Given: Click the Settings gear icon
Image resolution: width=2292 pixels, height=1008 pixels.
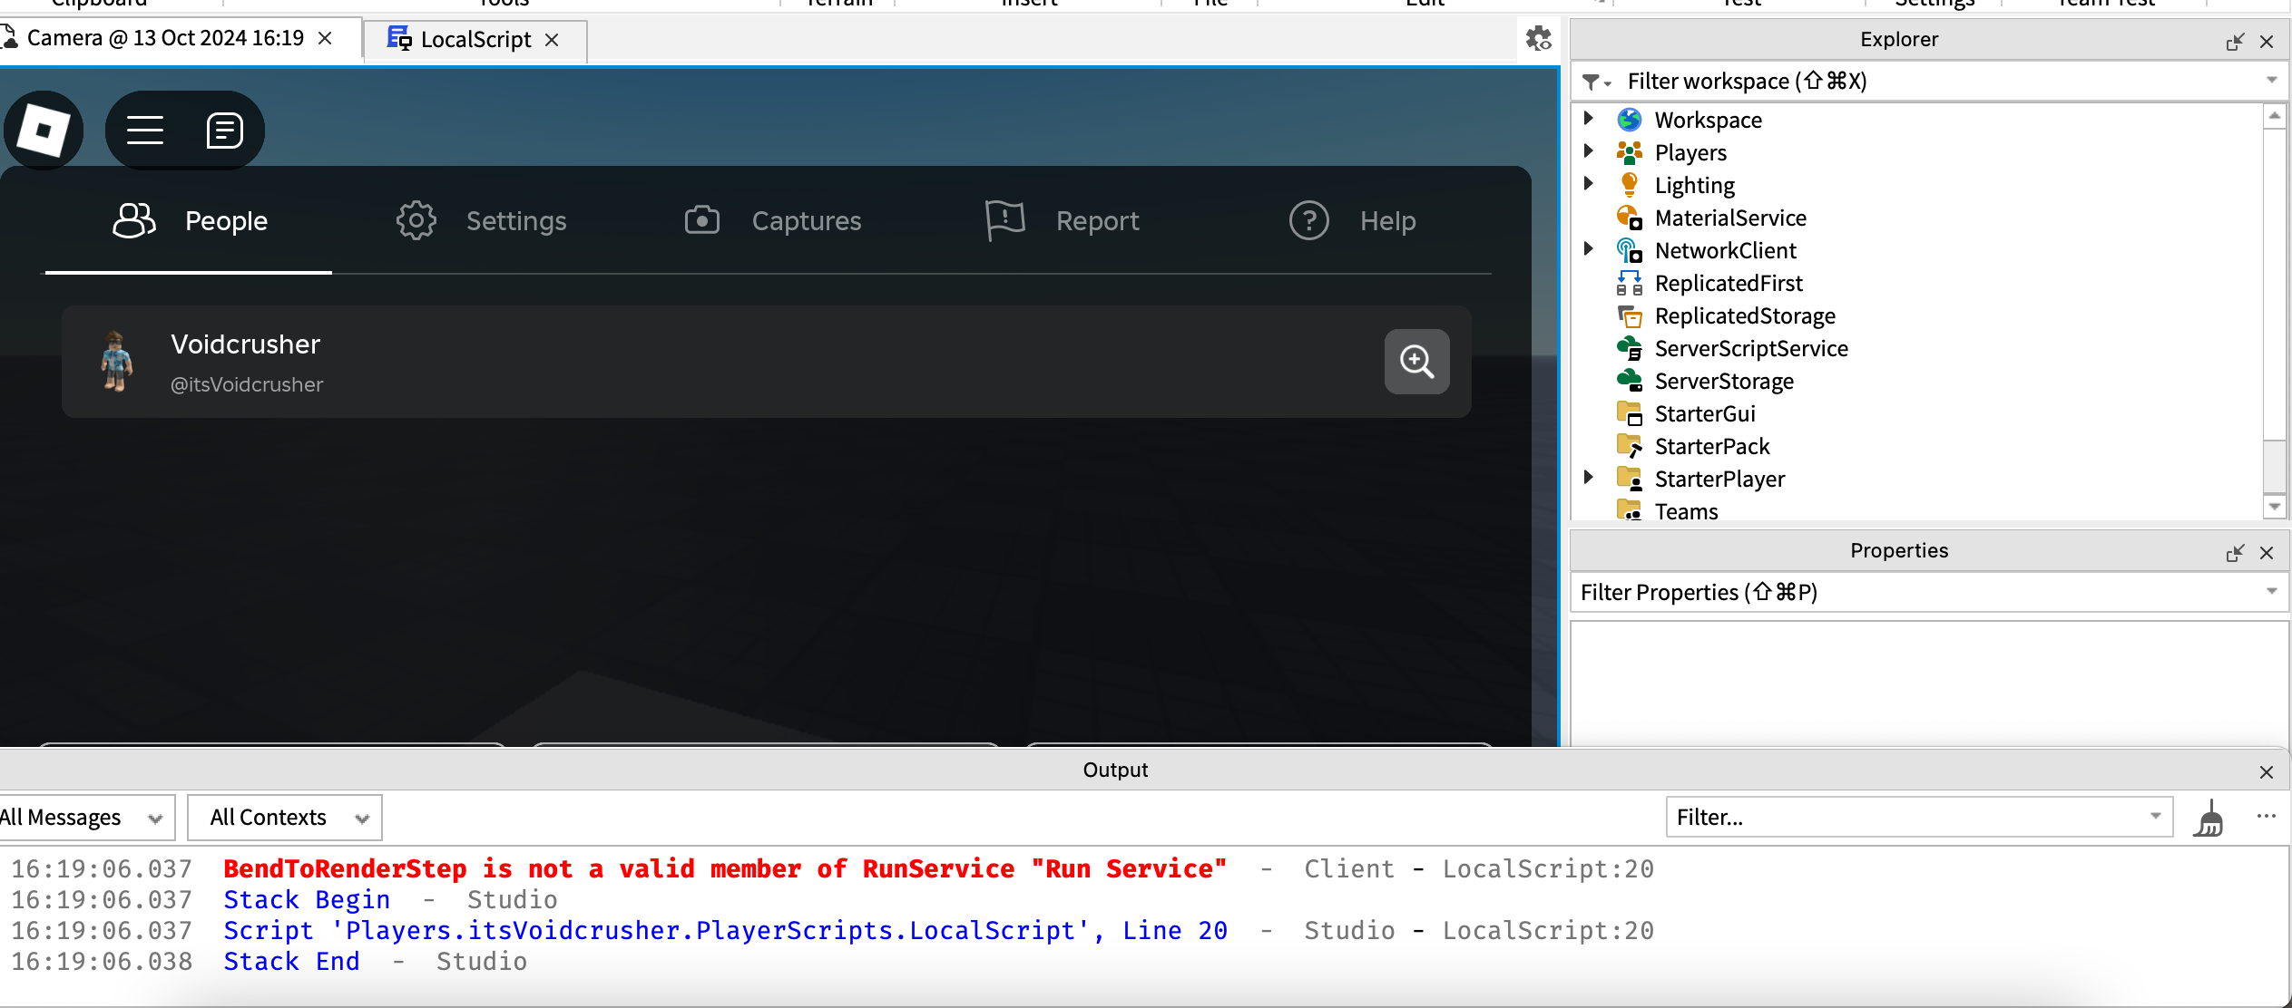Looking at the screenshot, I should (416, 220).
